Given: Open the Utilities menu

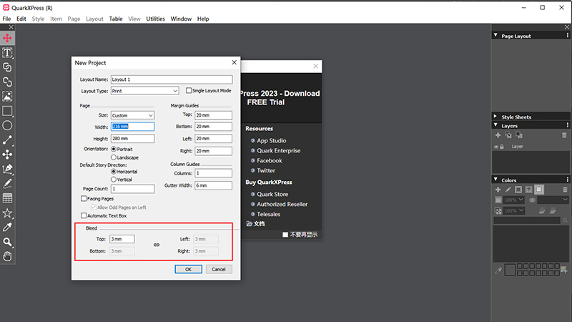Looking at the screenshot, I should 155,19.
